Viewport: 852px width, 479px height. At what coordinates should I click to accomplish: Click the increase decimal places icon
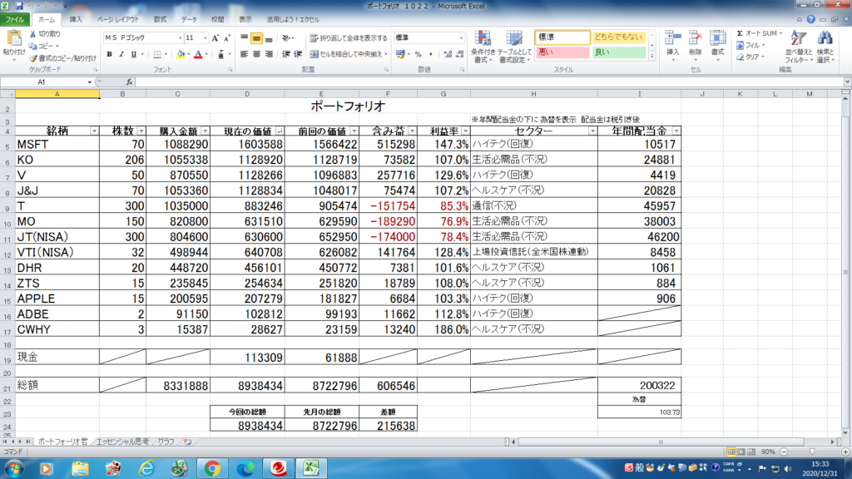pos(447,54)
